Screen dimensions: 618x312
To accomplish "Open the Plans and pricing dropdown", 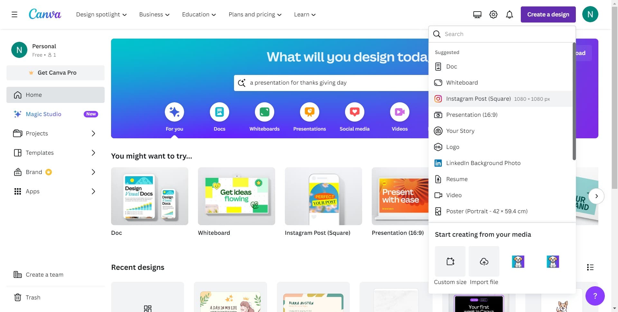I will 255,14.
